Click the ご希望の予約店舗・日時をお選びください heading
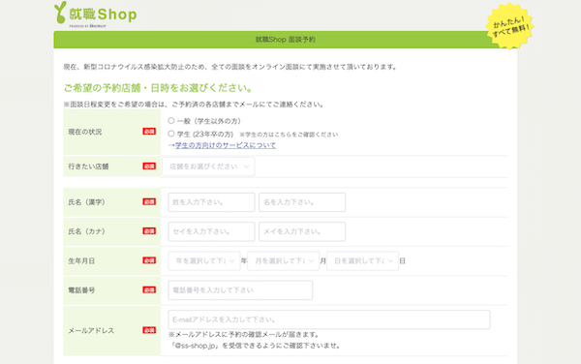581x364 pixels. click(x=159, y=88)
